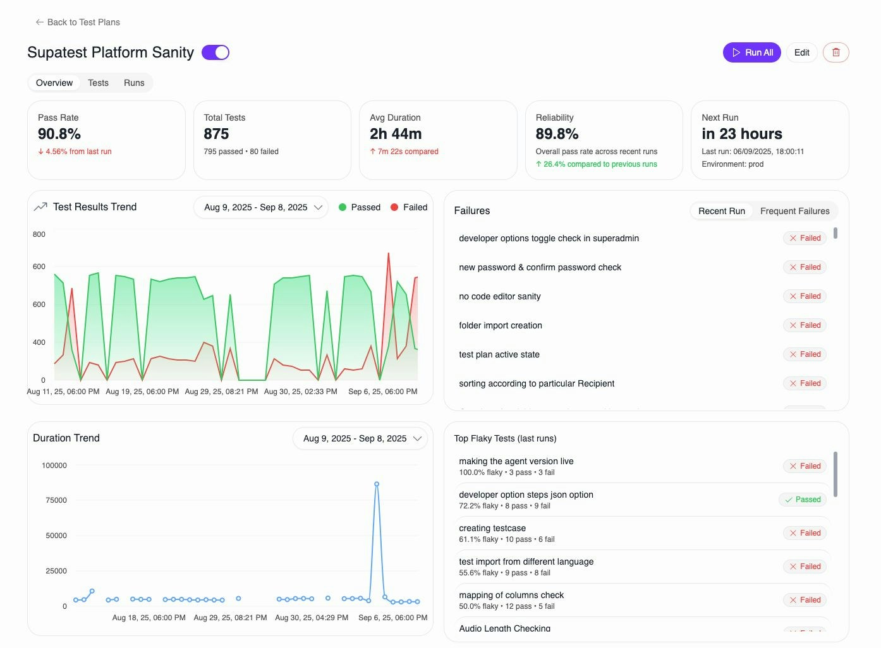Switch to the Tests tab
This screenshot has height=648, width=881.
click(x=98, y=83)
